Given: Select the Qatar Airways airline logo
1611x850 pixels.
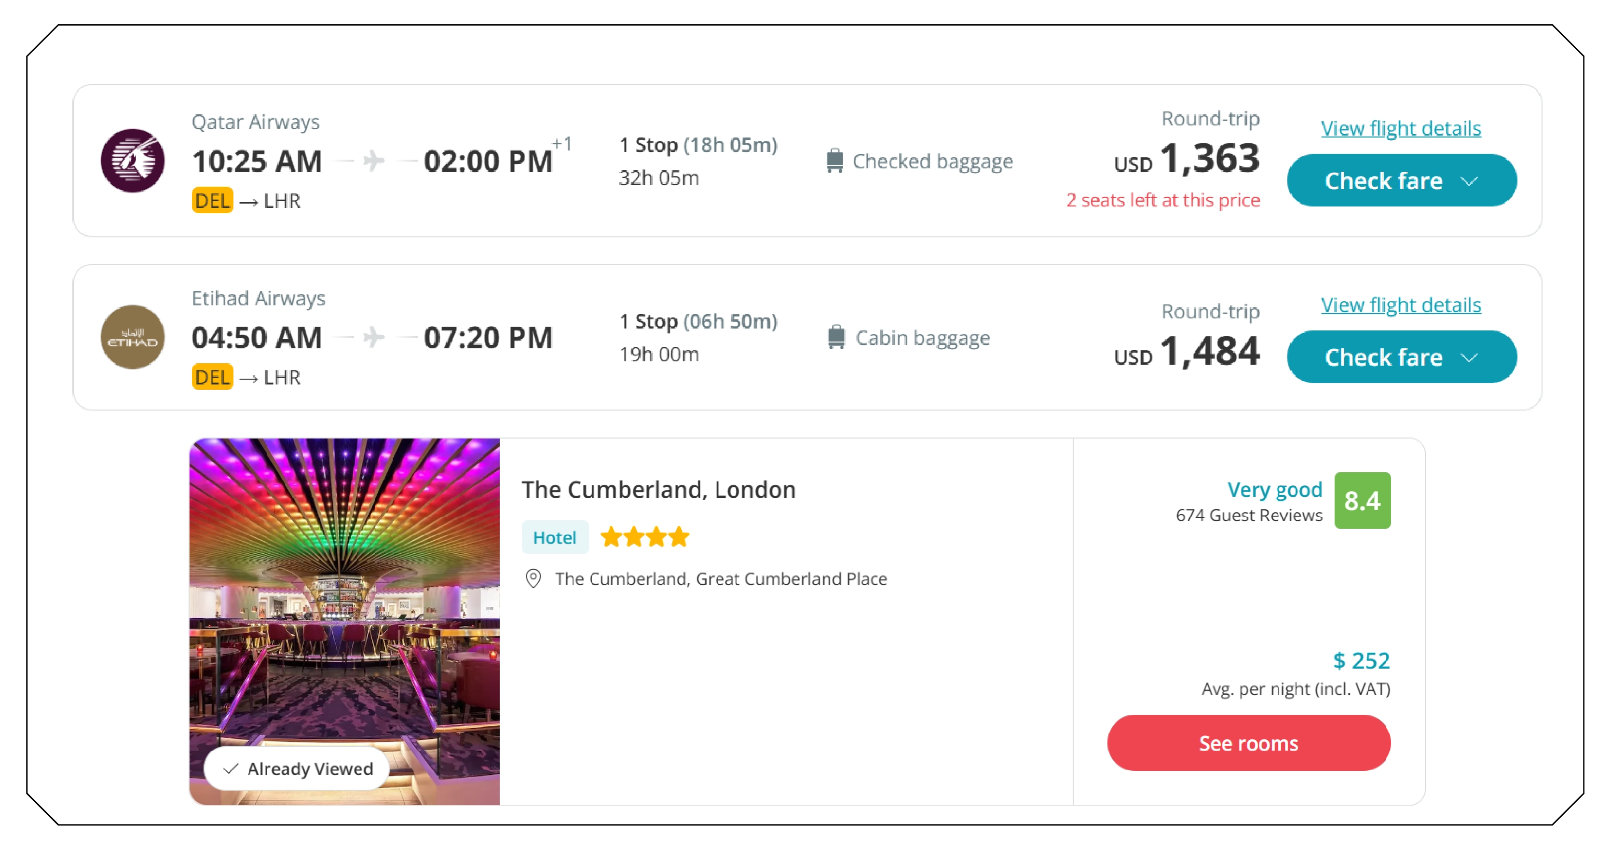Looking at the screenshot, I should pyautogui.click(x=132, y=161).
